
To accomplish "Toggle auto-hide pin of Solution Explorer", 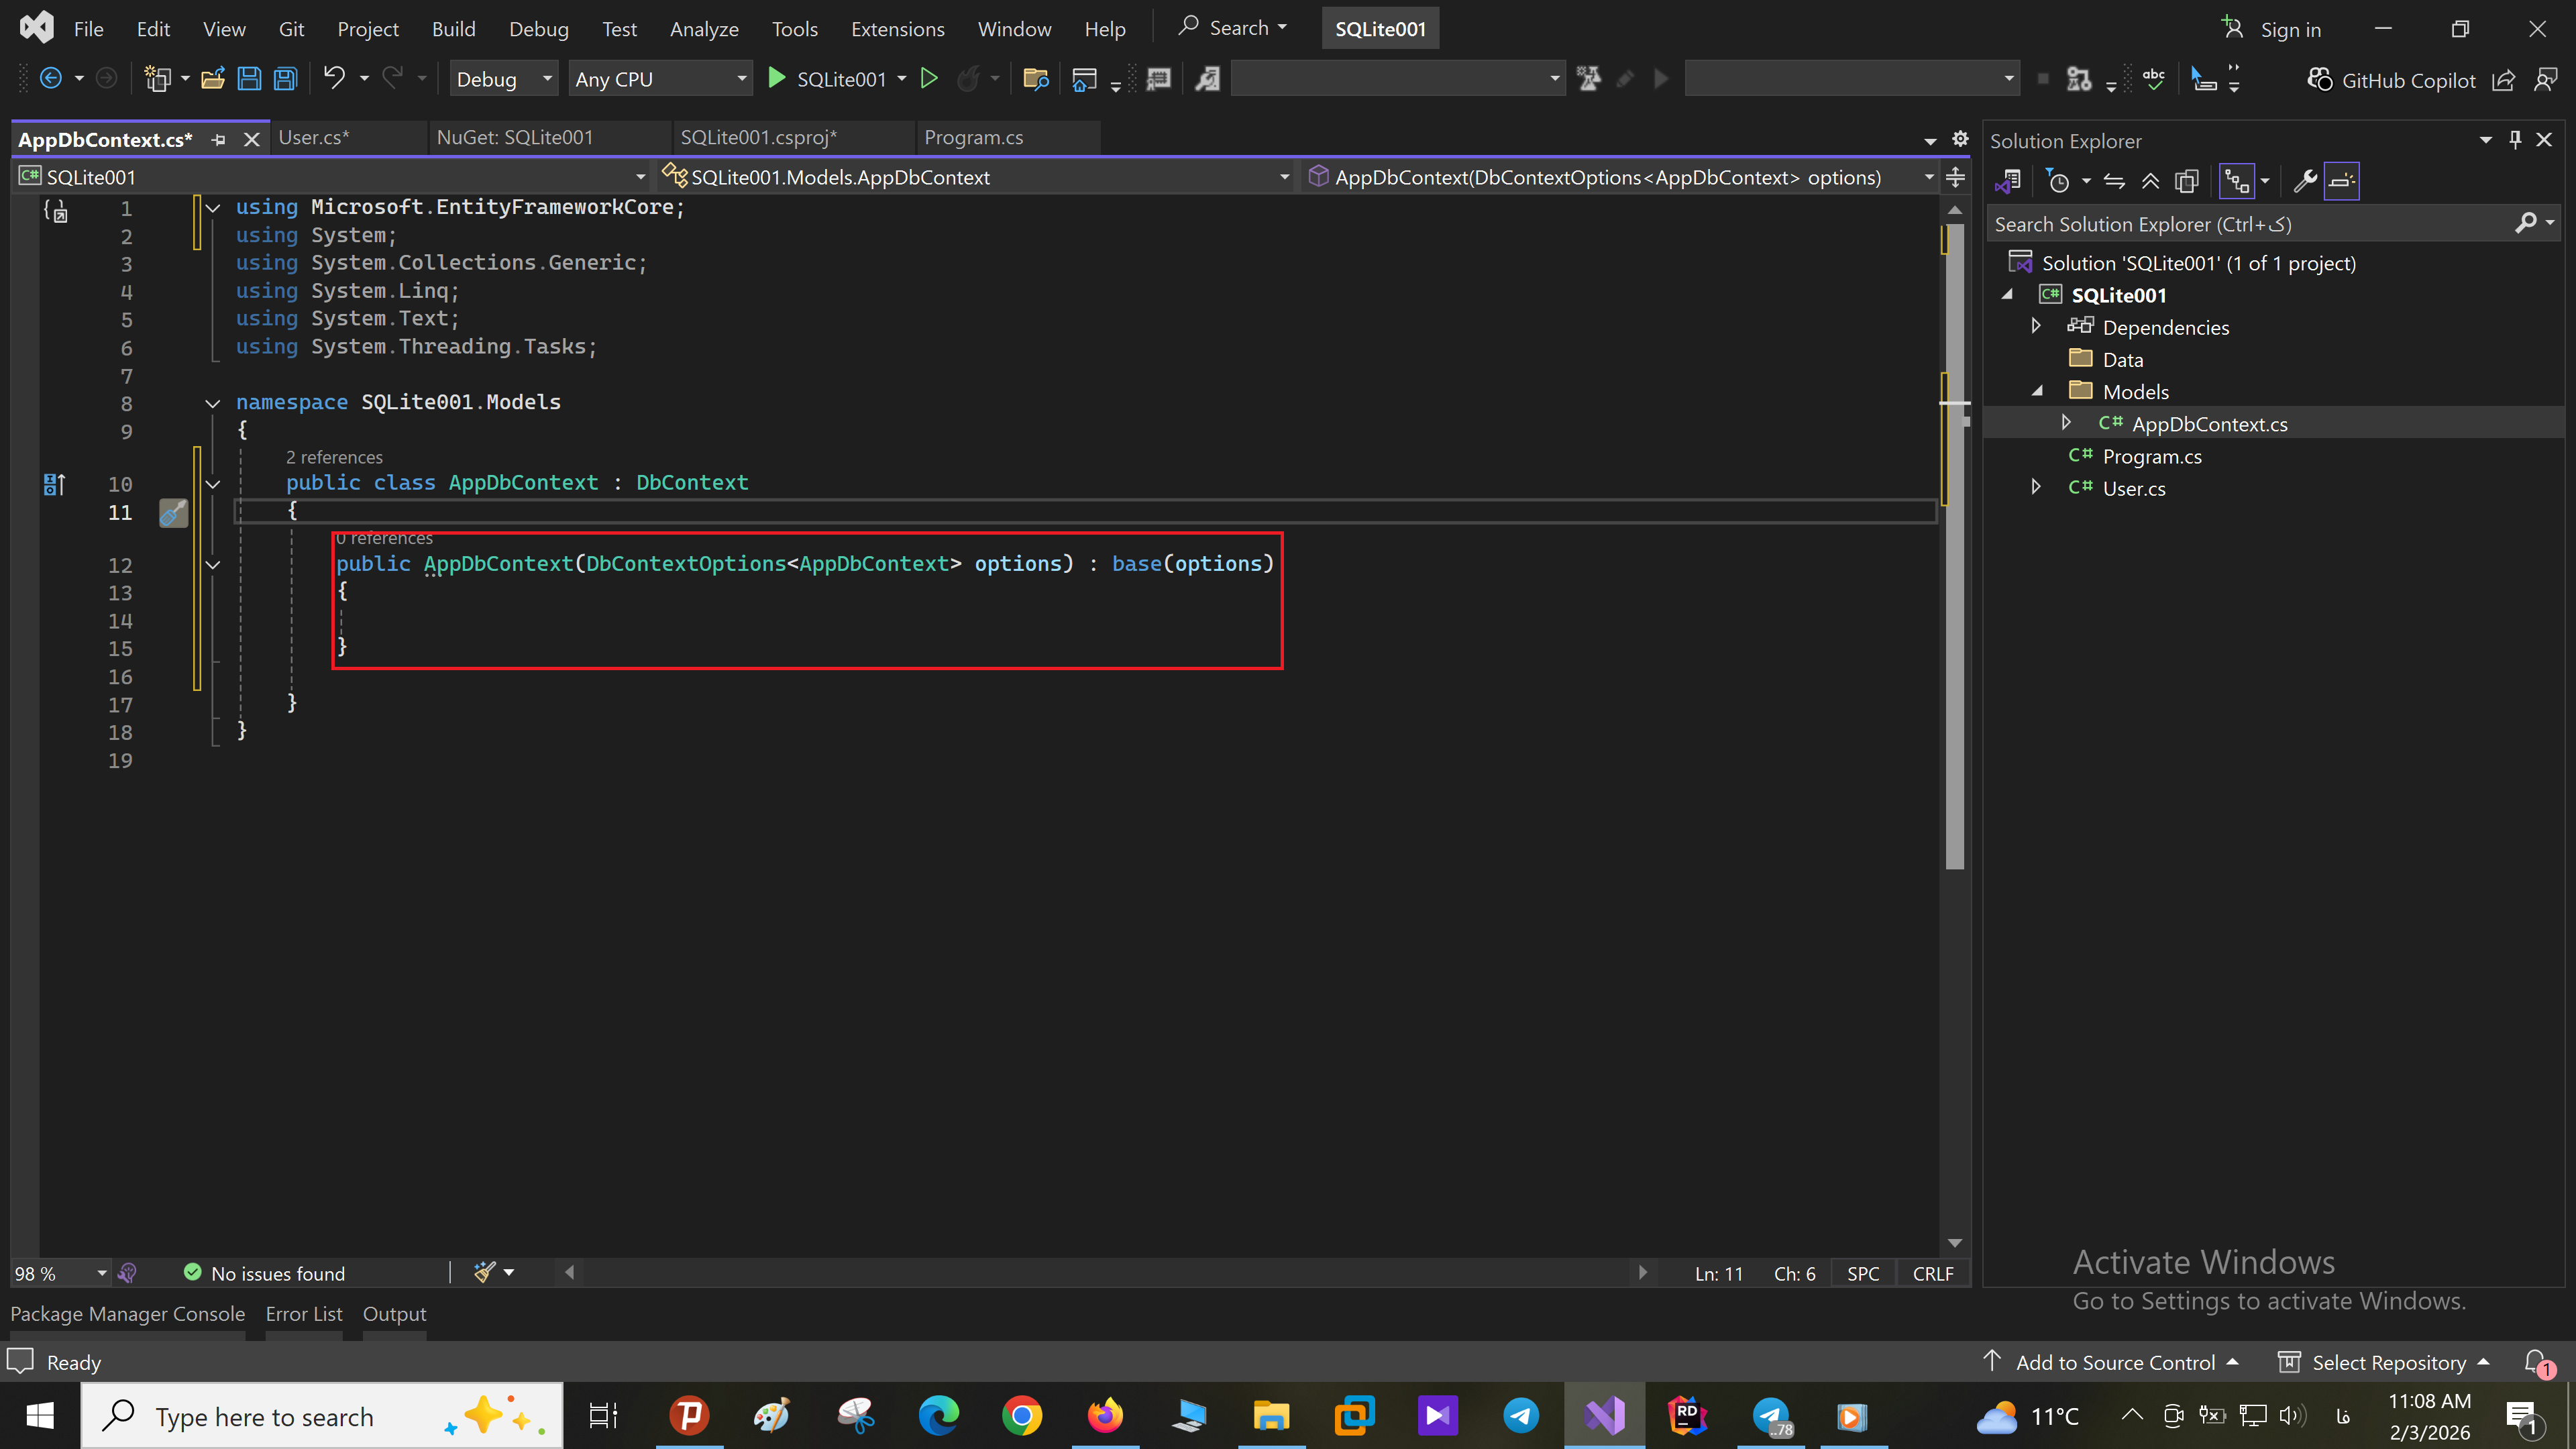I will click(2515, 140).
